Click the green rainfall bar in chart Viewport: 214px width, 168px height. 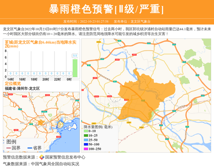click(75, 68)
